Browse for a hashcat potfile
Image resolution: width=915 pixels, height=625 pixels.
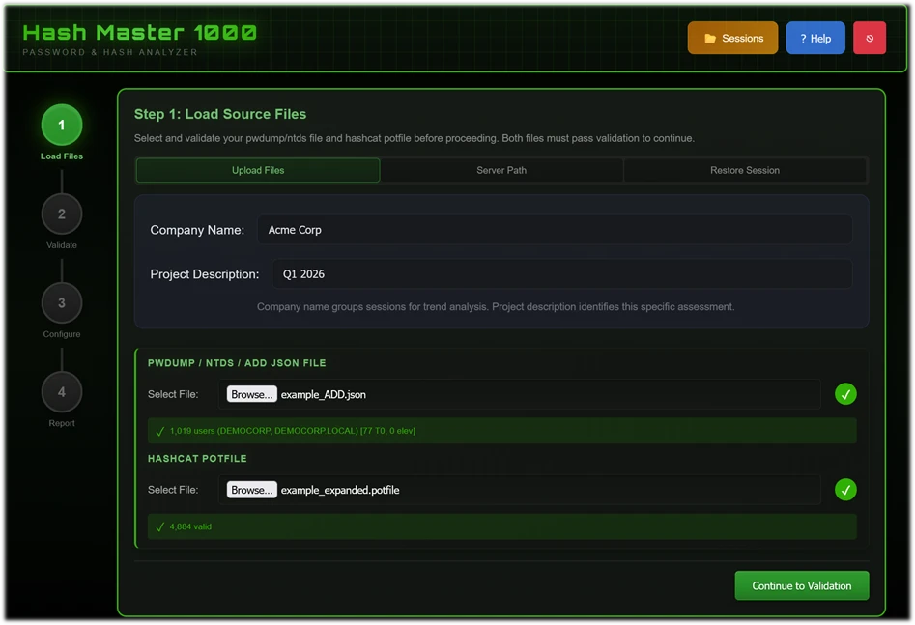pos(251,490)
